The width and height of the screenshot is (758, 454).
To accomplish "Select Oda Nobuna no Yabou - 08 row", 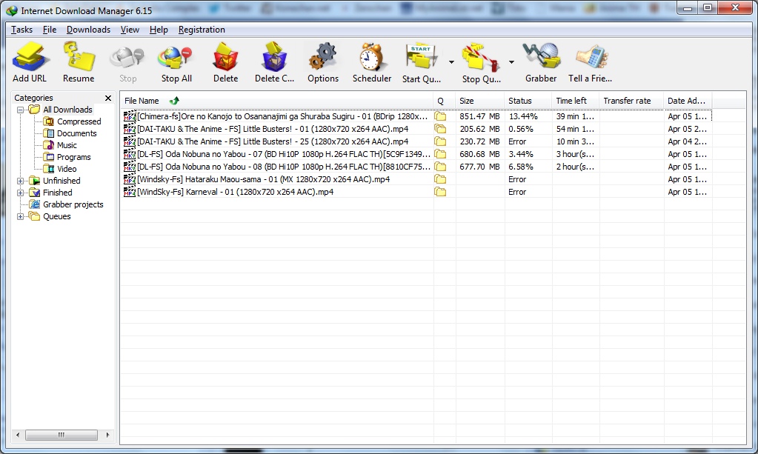I will pos(416,167).
